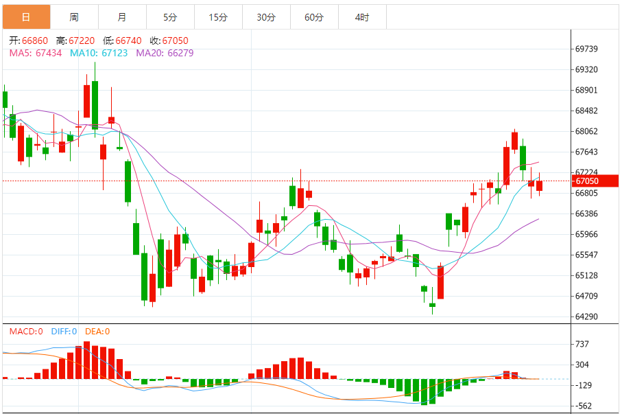Click the 69739 price axis label
Viewport: 622px width, 414px height.
pyautogui.click(x=586, y=49)
